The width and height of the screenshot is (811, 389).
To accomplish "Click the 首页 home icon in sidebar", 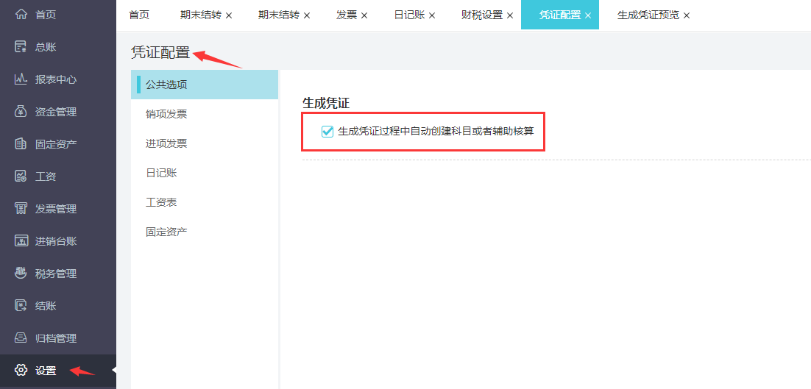I will tap(21, 15).
